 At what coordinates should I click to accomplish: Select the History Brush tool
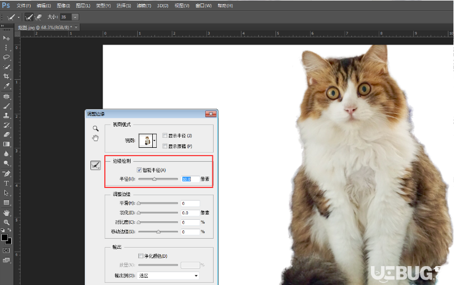pyautogui.click(x=6, y=125)
